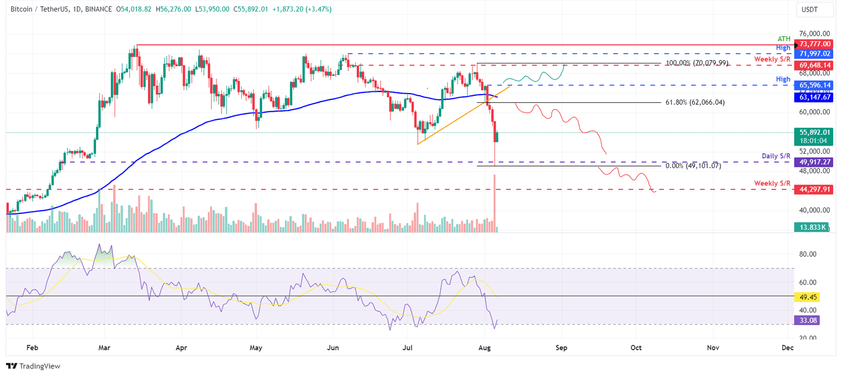Click the May date on time axis
The image size is (842, 376).
[255, 348]
